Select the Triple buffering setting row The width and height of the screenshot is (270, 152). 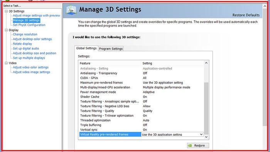coord(142,125)
